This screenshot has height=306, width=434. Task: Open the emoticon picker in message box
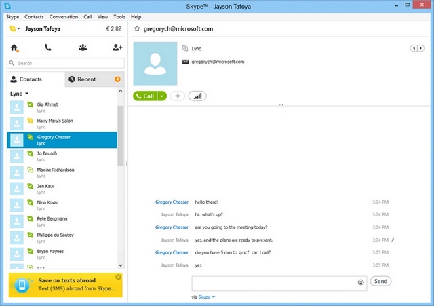click(361, 282)
